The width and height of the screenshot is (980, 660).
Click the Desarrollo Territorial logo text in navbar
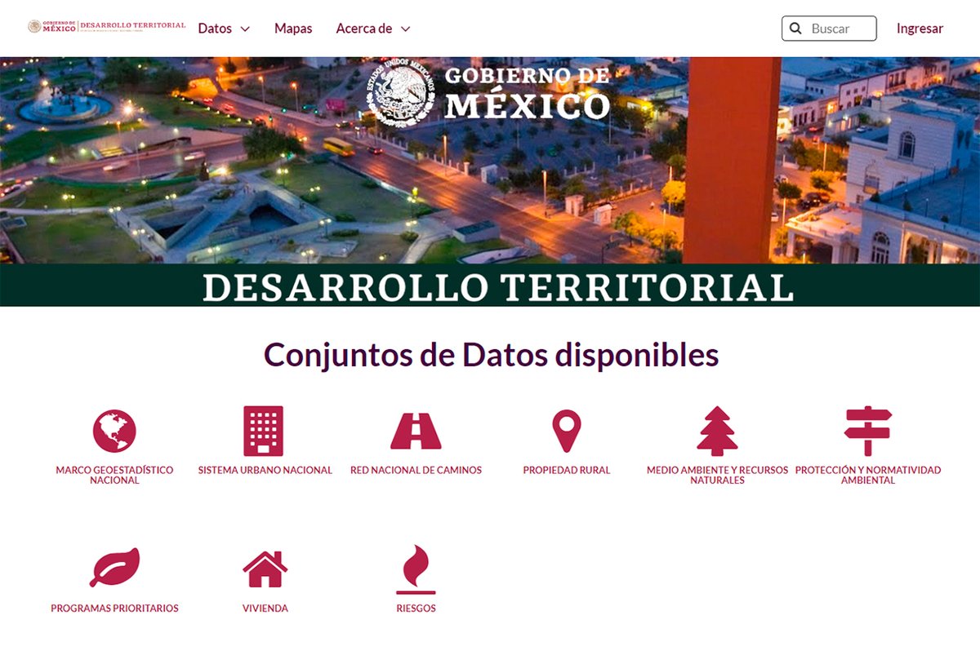(x=133, y=26)
